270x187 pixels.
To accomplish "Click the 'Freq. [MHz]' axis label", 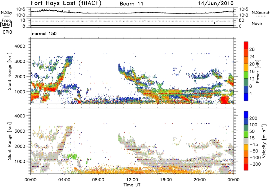I will pyautogui.click(x=6, y=23).
